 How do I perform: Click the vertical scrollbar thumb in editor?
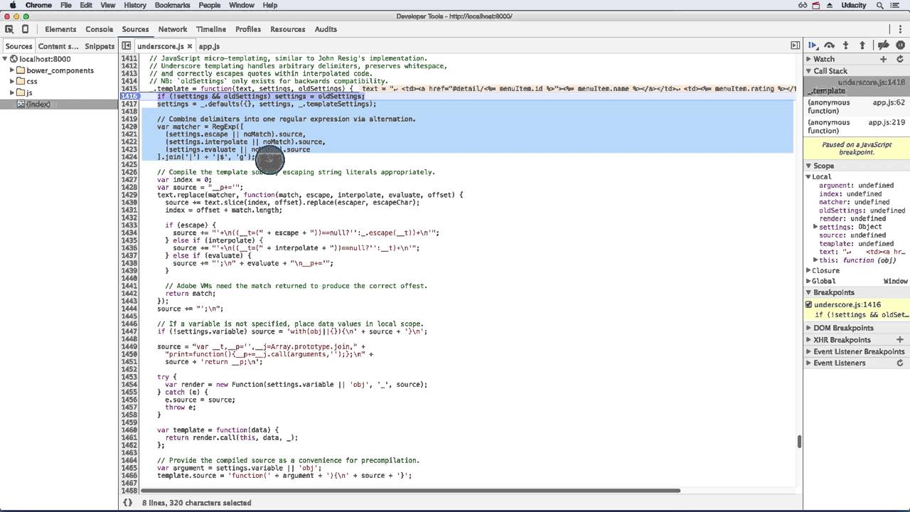pos(799,442)
